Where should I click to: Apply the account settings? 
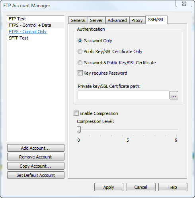(109, 187)
